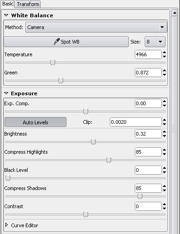Increase Temperature with the up arrow
Viewport: 180px width, 234px height.
pyautogui.click(x=164, y=53)
